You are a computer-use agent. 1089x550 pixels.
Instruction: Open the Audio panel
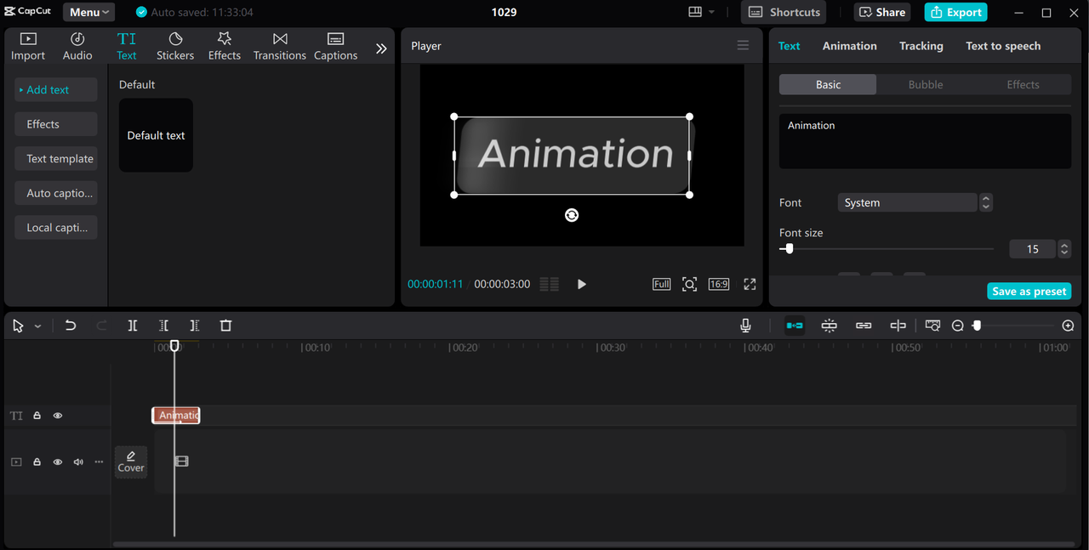point(77,47)
